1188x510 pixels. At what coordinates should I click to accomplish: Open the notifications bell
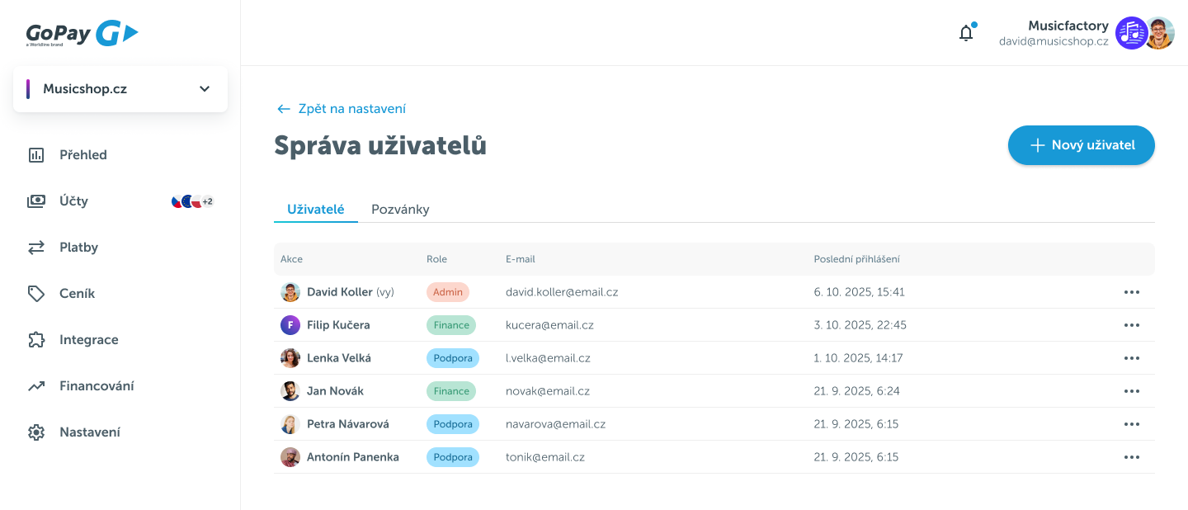(966, 34)
